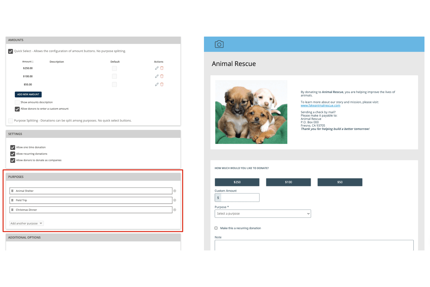Edit the $250.00 amount with pencil icon

[157, 68]
